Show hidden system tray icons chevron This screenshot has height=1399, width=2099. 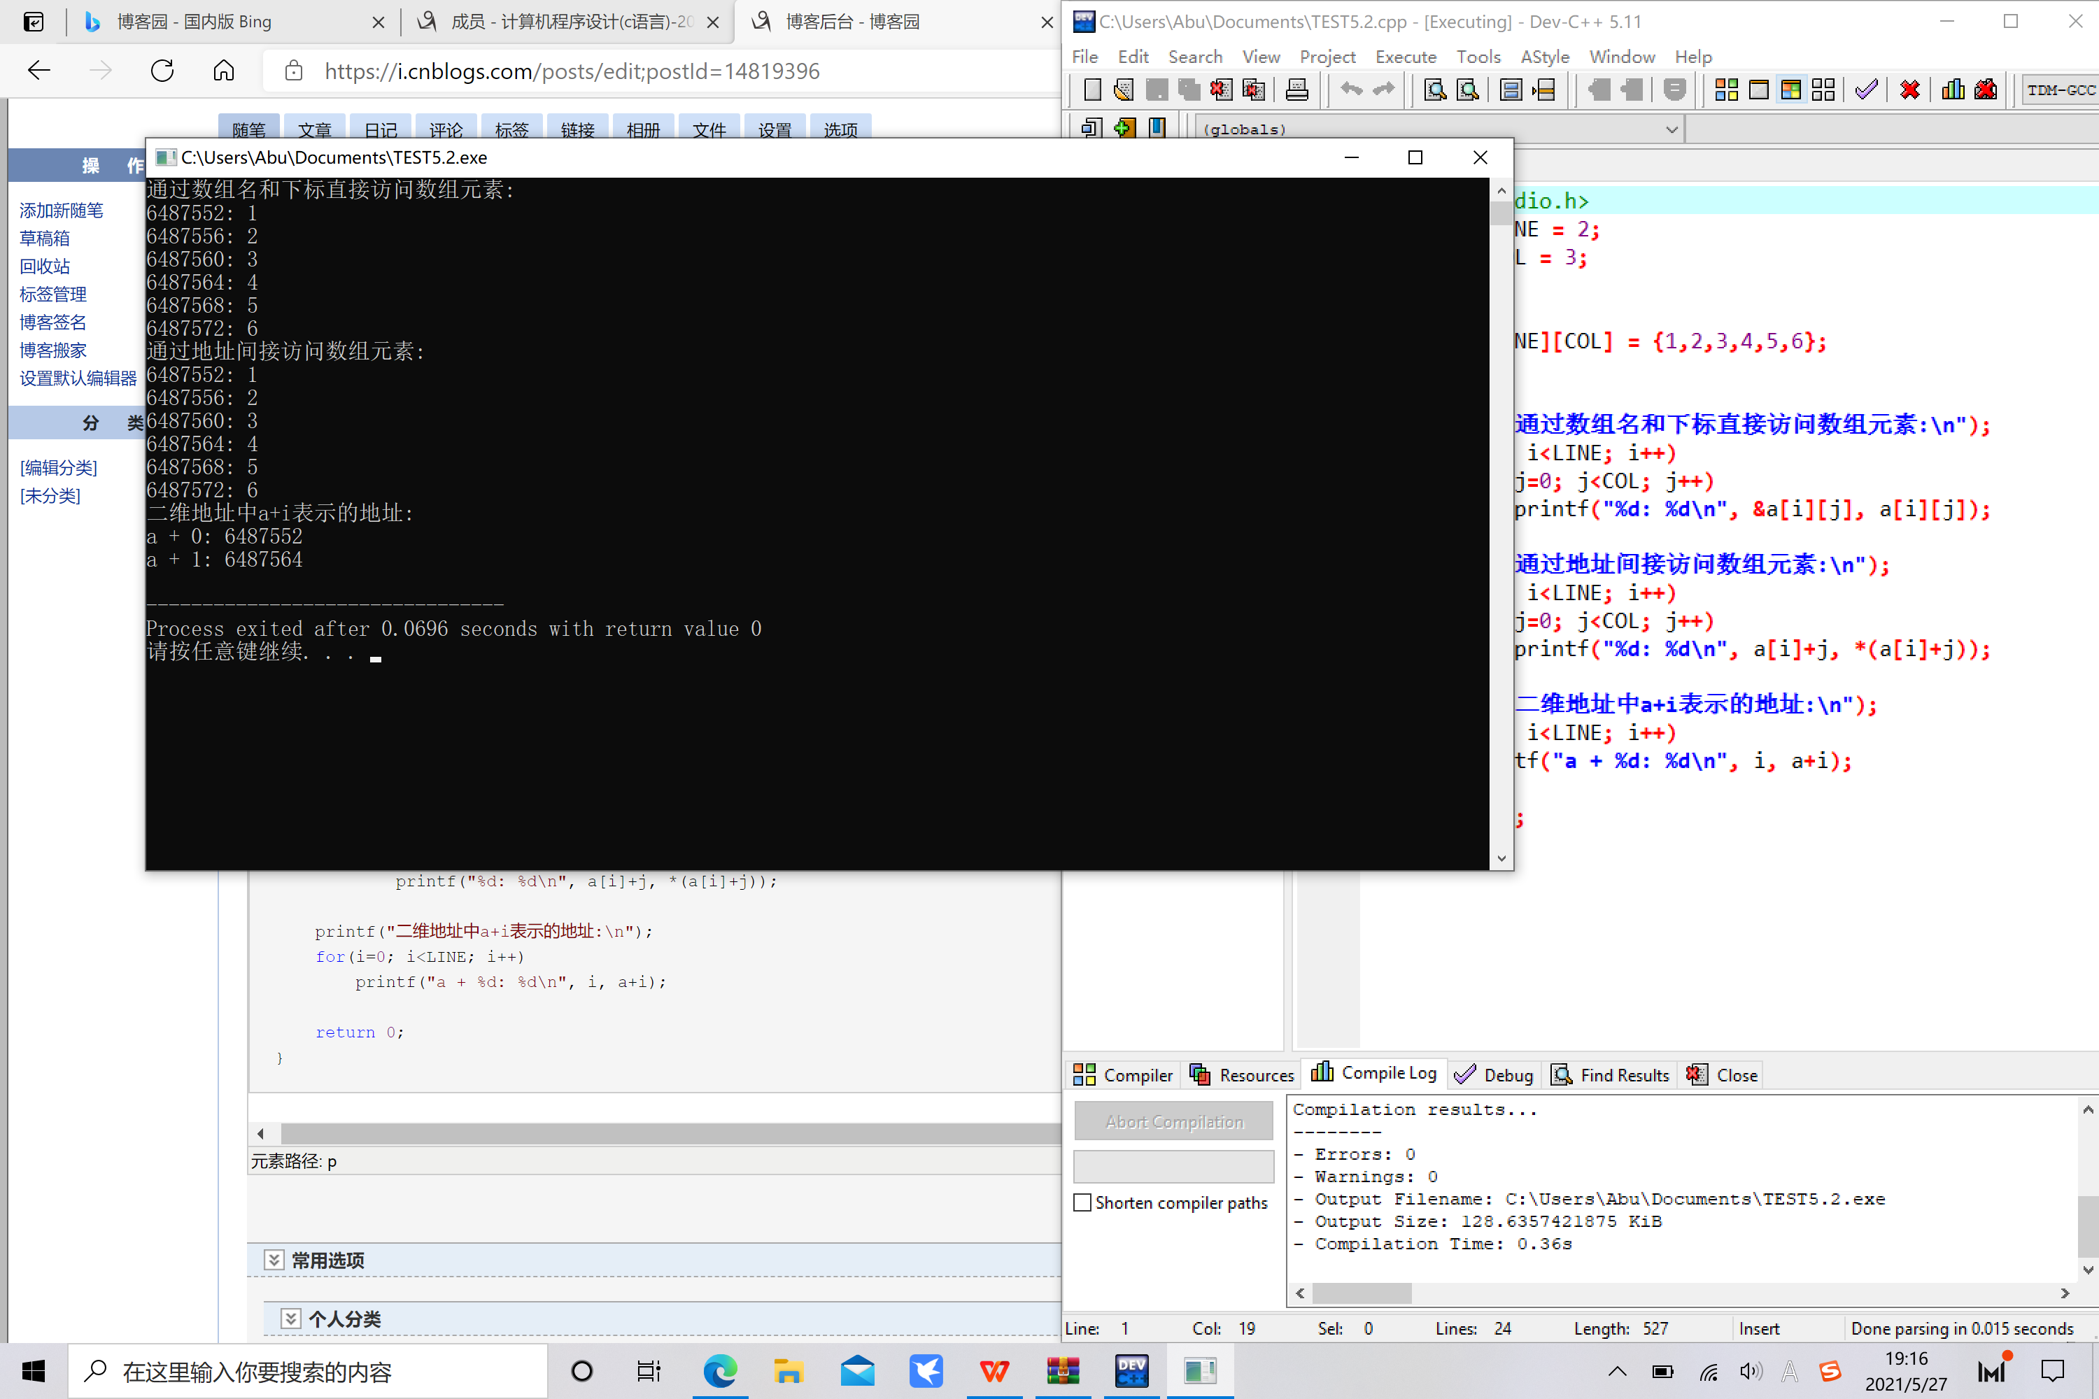click(x=1617, y=1372)
